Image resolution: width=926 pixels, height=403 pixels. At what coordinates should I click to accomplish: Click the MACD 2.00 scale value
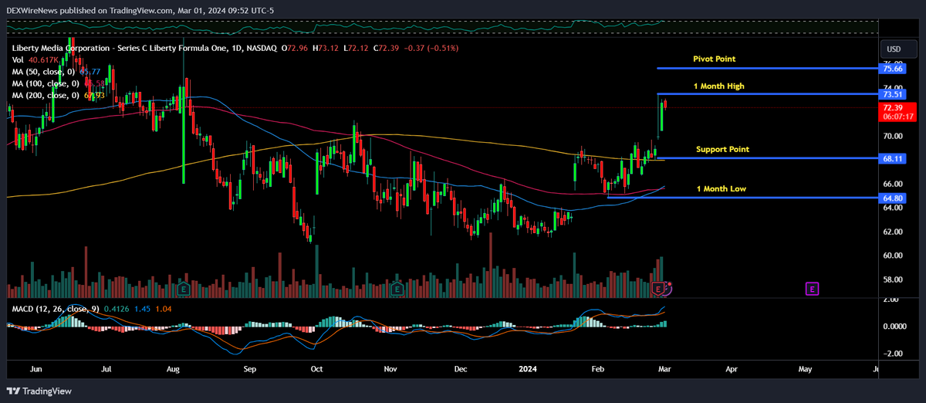tap(892, 300)
